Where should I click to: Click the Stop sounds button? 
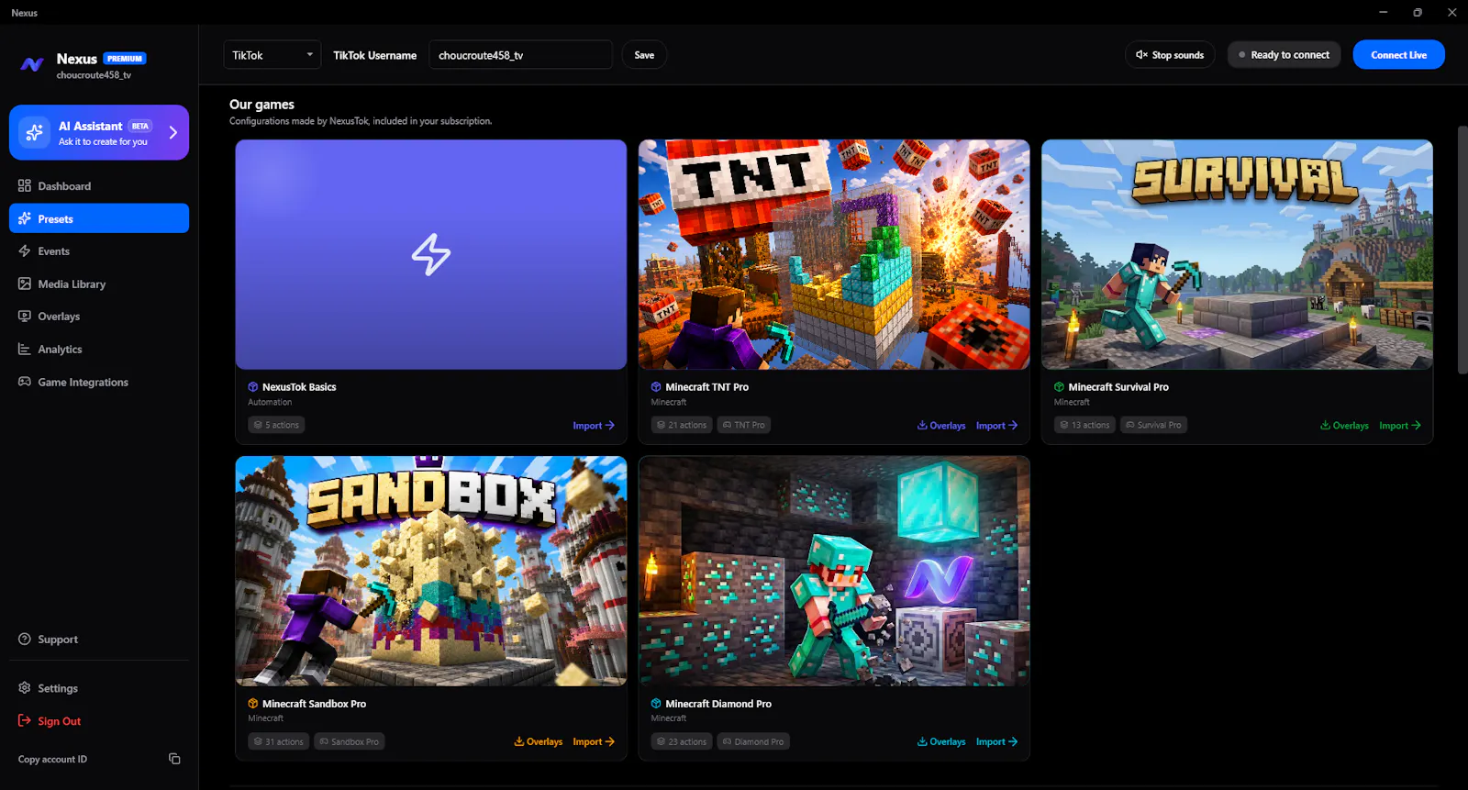pos(1170,55)
